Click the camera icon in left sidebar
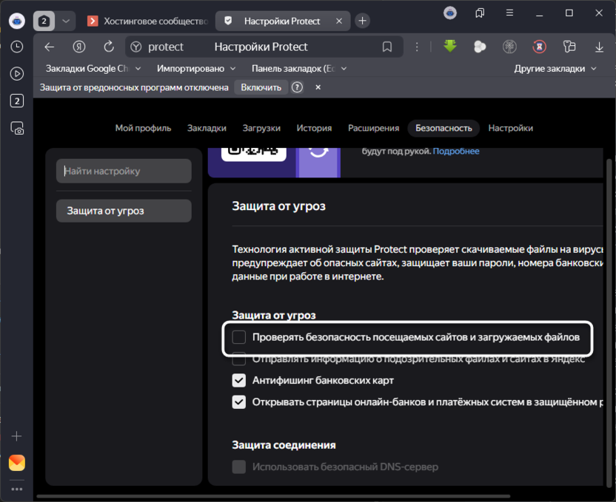 coord(16,128)
